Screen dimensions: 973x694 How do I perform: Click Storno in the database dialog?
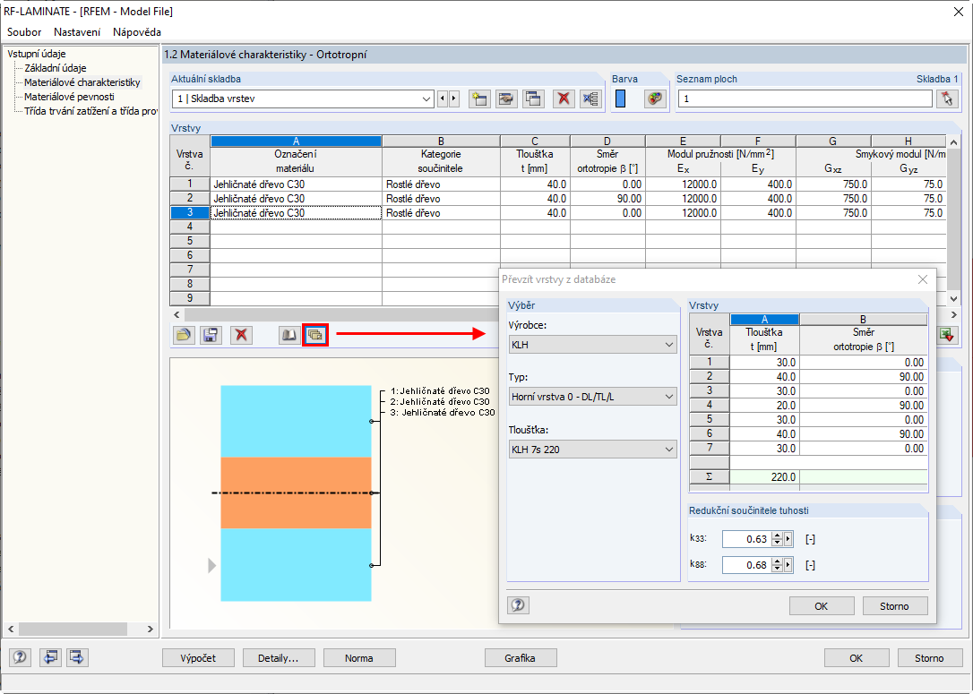[895, 606]
